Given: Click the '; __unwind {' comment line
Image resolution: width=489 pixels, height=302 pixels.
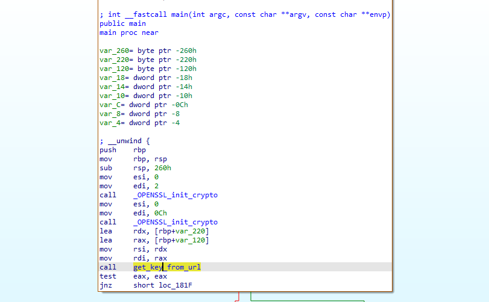Looking at the screenshot, I should pyautogui.click(x=125, y=141).
